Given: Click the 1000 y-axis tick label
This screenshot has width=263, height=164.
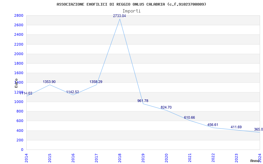Looking at the screenshot, I should (x=19, y=102).
